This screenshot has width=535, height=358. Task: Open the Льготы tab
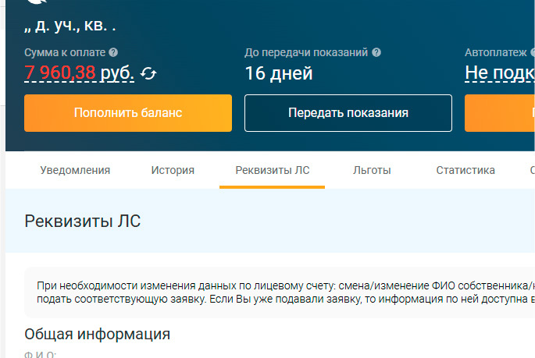[372, 170]
